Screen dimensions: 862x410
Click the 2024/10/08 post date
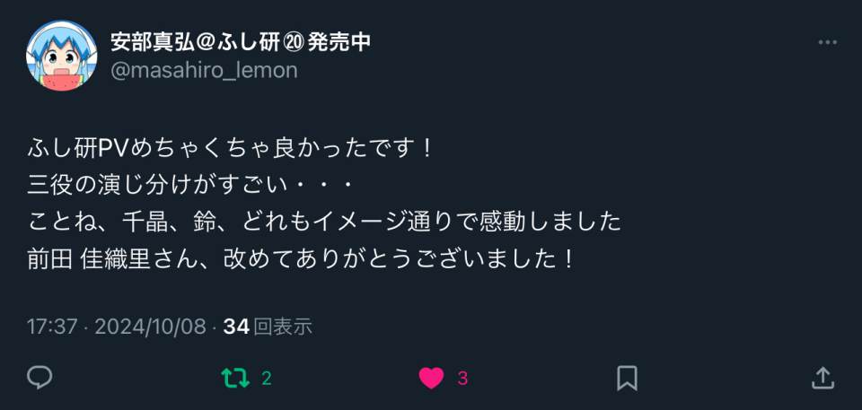point(151,327)
